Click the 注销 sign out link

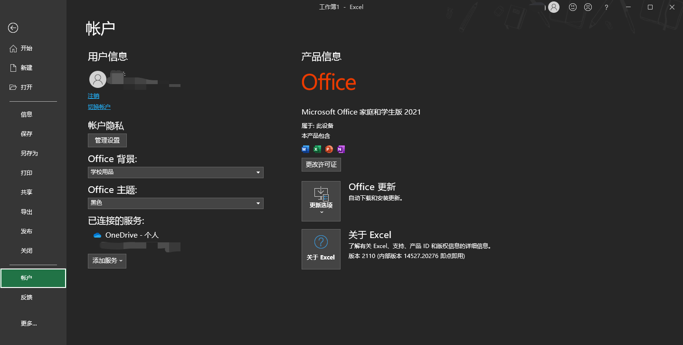click(94, 96)
